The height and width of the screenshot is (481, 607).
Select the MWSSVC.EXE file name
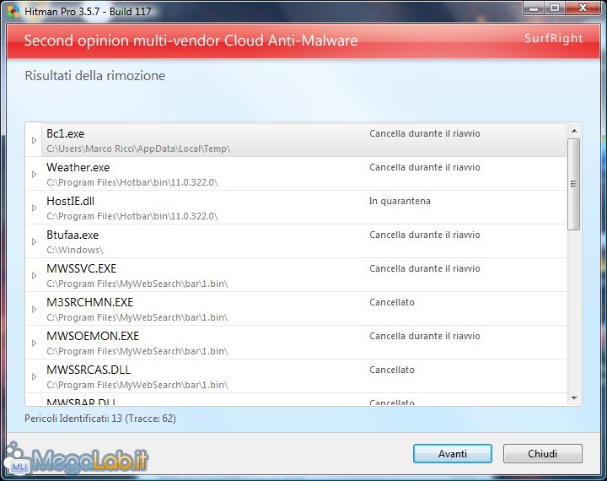(81, 268)
